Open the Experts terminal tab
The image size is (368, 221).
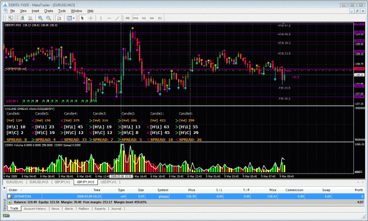click(100, 209)
